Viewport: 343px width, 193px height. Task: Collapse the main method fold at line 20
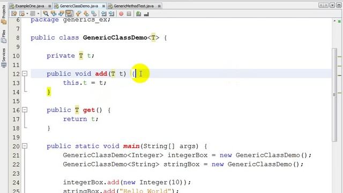pos(25,146)
